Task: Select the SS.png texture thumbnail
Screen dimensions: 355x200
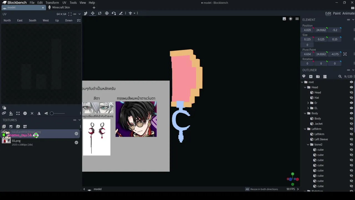Action: (6, 141)
